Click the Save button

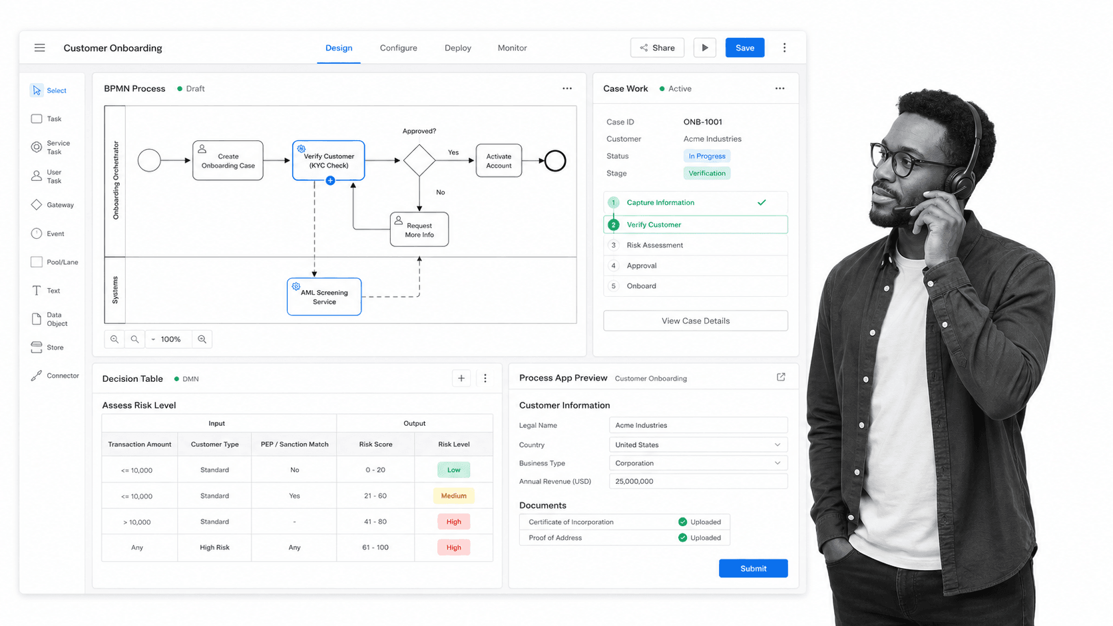pyautogui.click(x=745, y=48)
